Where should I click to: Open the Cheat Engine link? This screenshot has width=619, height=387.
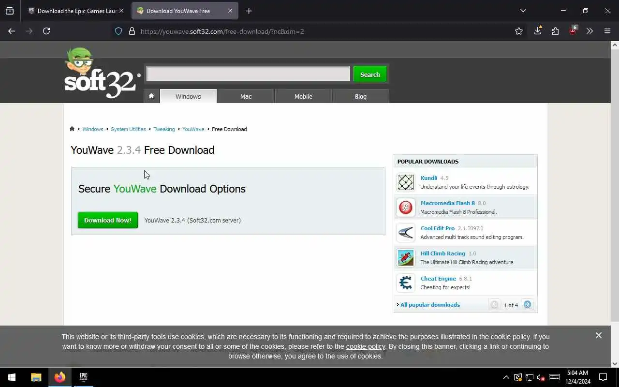click(x=438, y=279)
